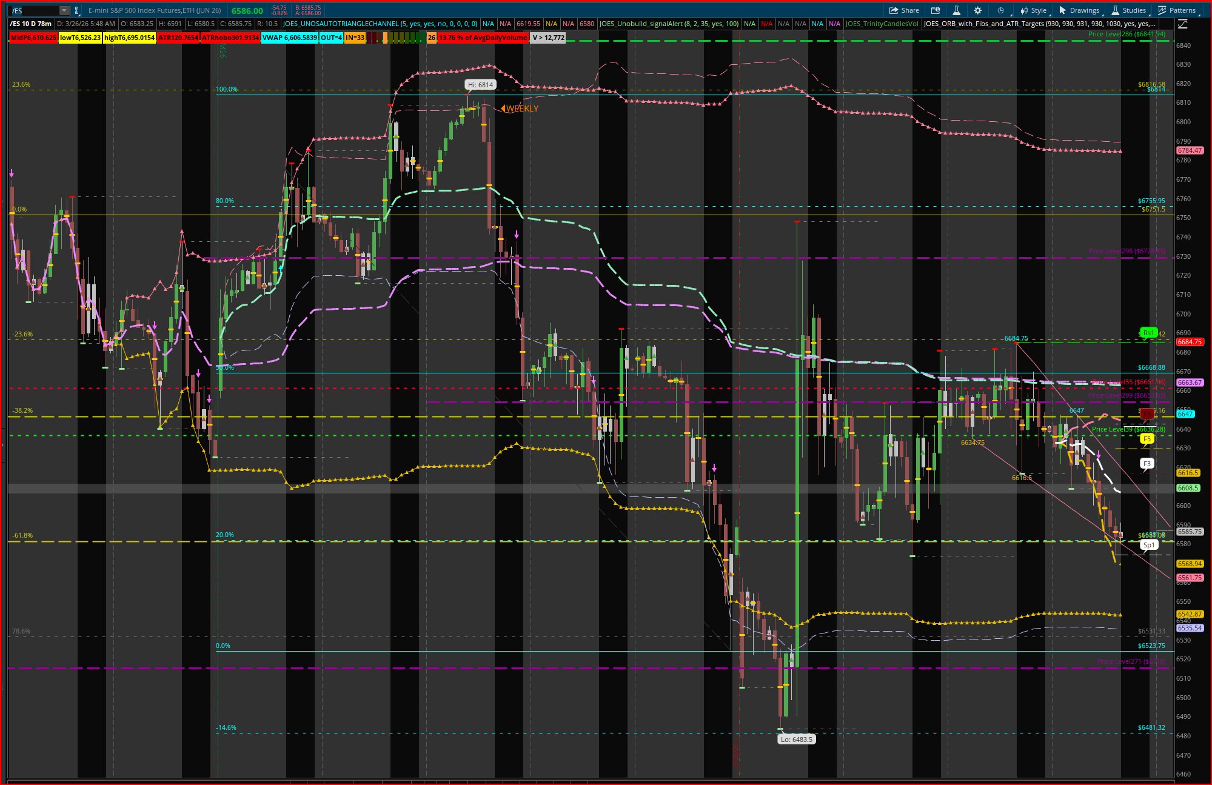Click the symbol link chain icon

[77, 10]
